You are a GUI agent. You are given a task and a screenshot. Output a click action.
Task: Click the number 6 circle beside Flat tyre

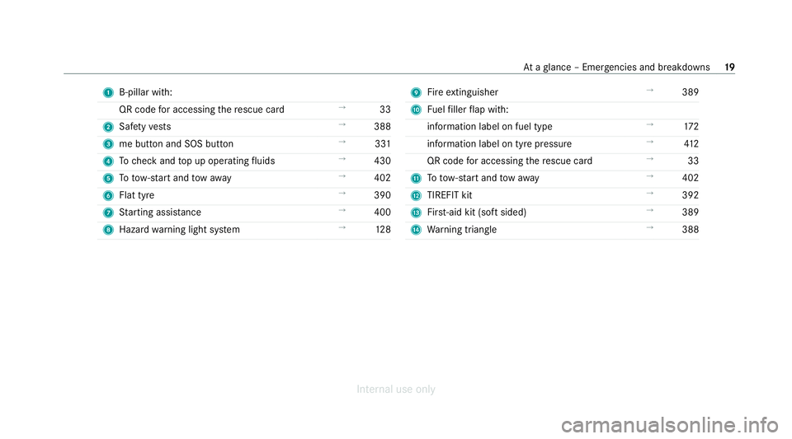[x=108, y=195]
